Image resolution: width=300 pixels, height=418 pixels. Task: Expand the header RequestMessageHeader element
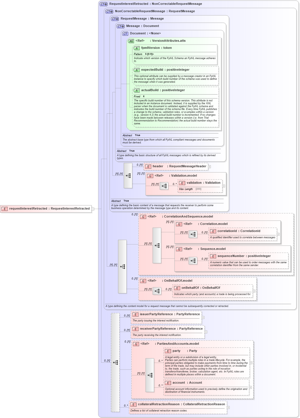tap(210, 167)
